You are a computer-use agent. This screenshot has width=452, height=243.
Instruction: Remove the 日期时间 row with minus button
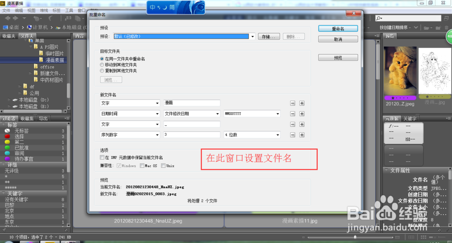(292, 114)
